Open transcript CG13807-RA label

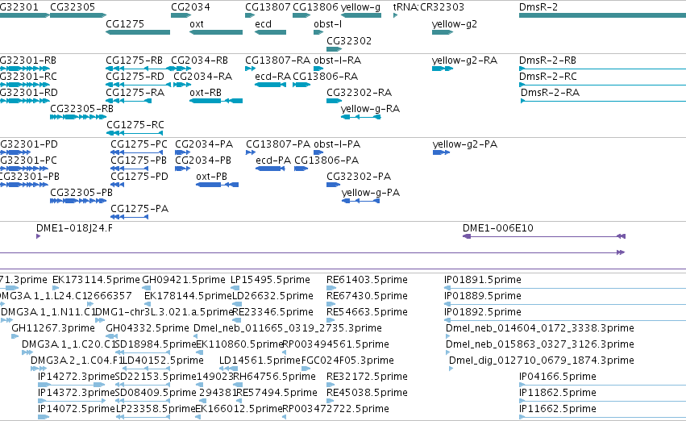click(277, 60)
